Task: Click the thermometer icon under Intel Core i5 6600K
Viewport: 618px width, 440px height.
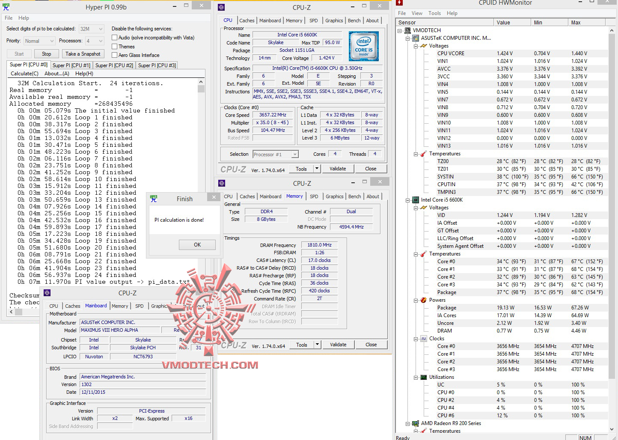Action: [x=424, y=254]
